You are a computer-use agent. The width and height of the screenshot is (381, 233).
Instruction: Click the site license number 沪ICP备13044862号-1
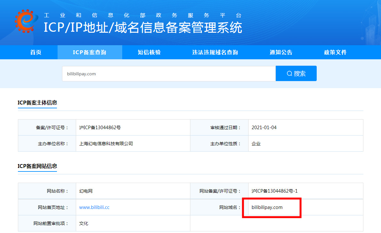click(x=274, y=191)
